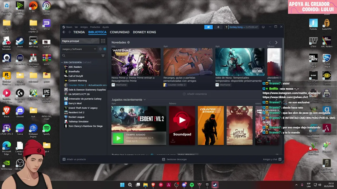Screen dimensions: 337x189
Task: Open the Amigos y chat icon
Action: [x=280, y=159]
